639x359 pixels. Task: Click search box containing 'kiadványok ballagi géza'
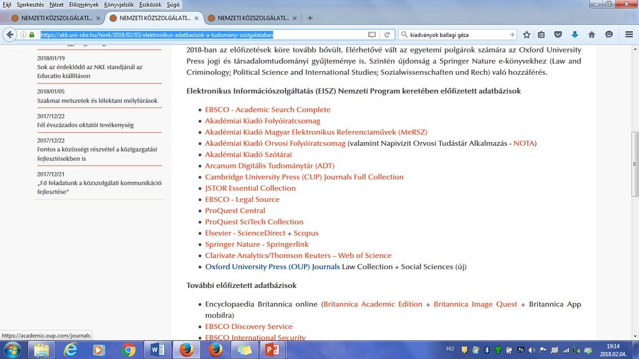pyautogui.click(x=458, y=35)
